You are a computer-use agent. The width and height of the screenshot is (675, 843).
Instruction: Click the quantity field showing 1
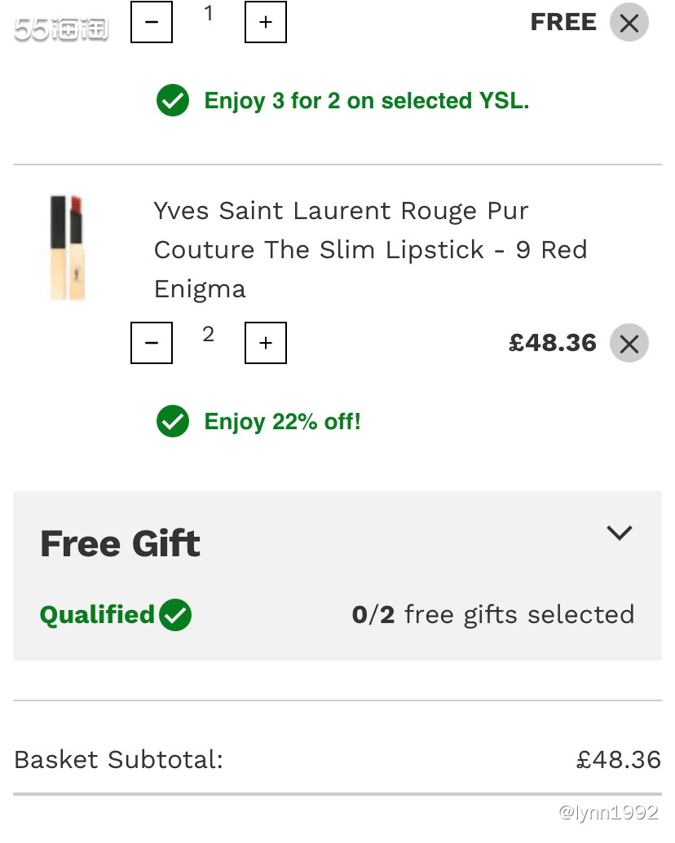pos(209,14)
